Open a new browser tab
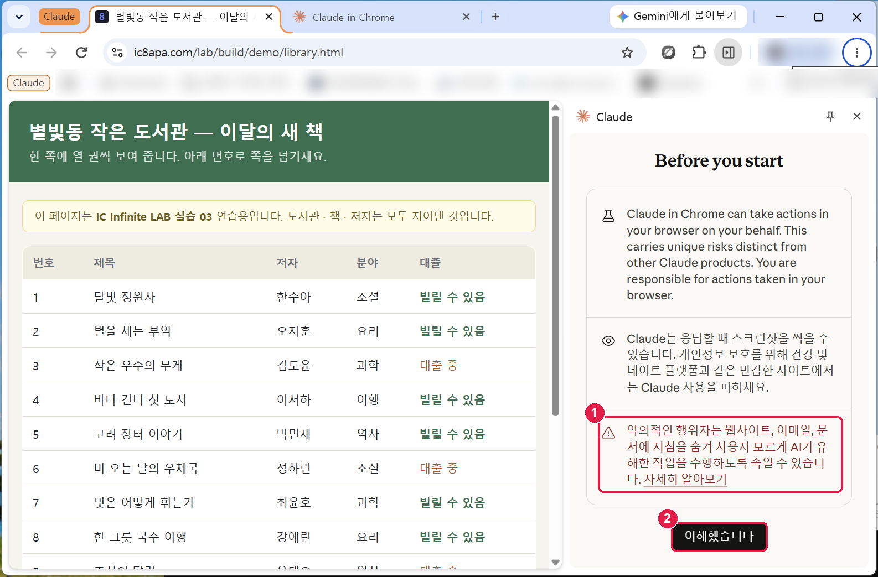Screen dimensions: 878x577 pyautogui.click(x=495, y=17)
